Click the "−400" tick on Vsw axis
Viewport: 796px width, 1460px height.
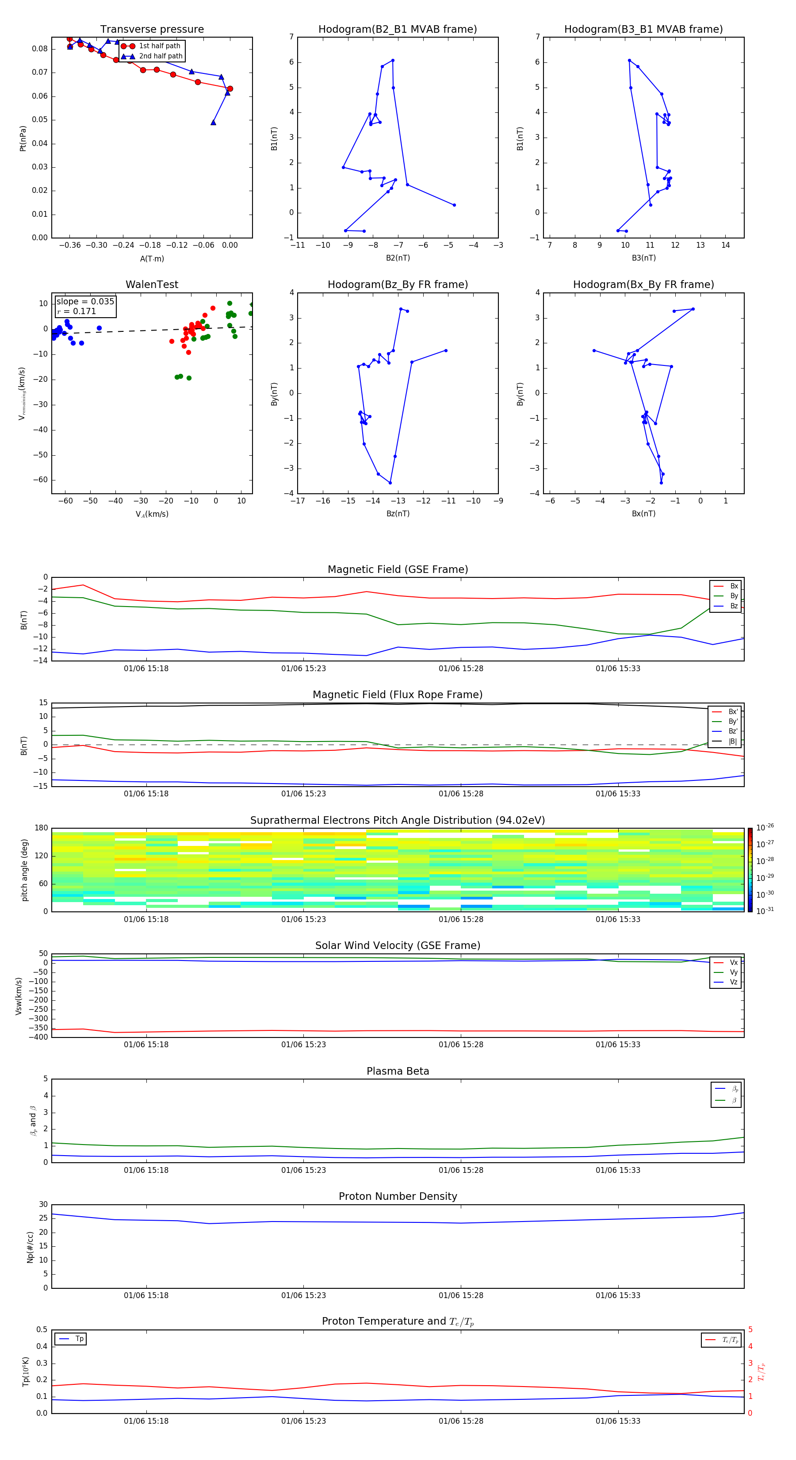[x=38, y=1037]
